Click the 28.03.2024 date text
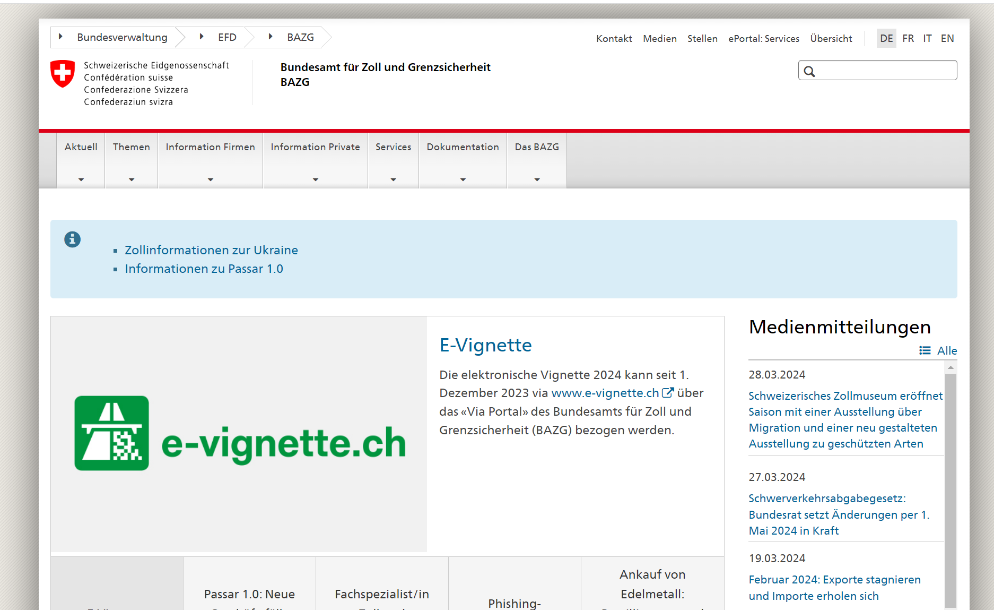The width and height of the screenshot is (994, 610). 777,375
